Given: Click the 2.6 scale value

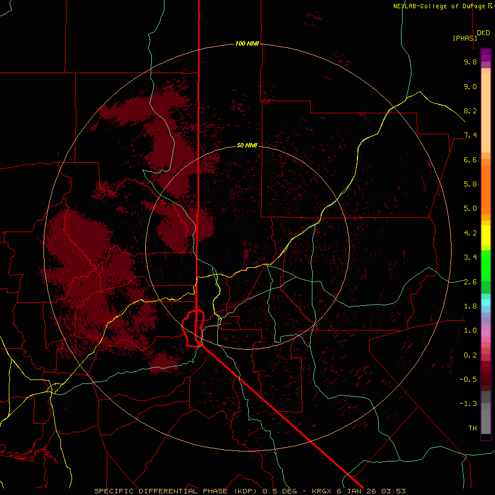Looking at the screenshot, I should (x=470, y=282).
